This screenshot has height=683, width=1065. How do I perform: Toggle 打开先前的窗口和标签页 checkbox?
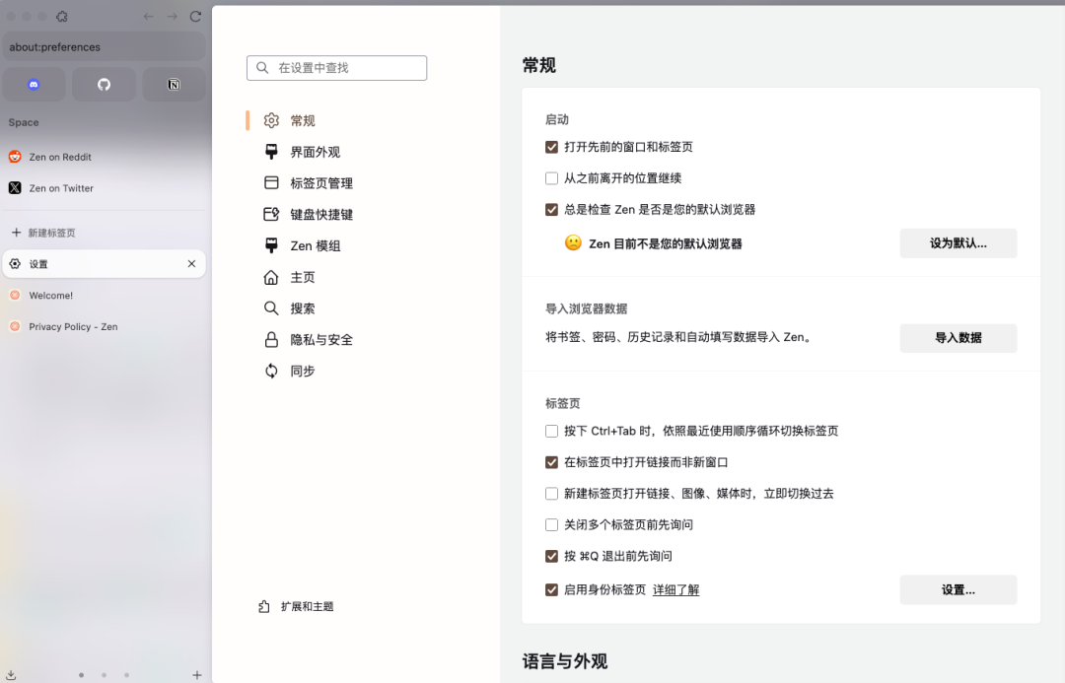[551, 147]
